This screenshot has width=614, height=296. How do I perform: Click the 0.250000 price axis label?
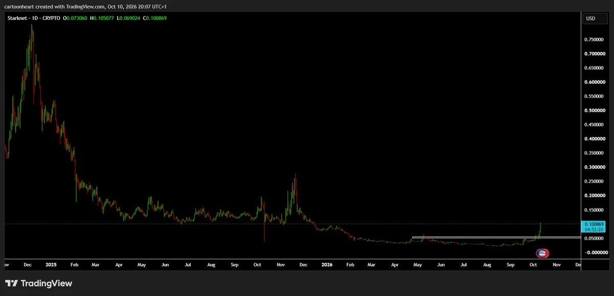(595, 182)
